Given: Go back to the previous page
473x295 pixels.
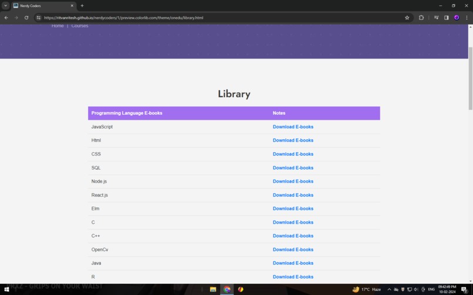Looking at the screenshot, I should pyautogui.click(x=6, y=18).
